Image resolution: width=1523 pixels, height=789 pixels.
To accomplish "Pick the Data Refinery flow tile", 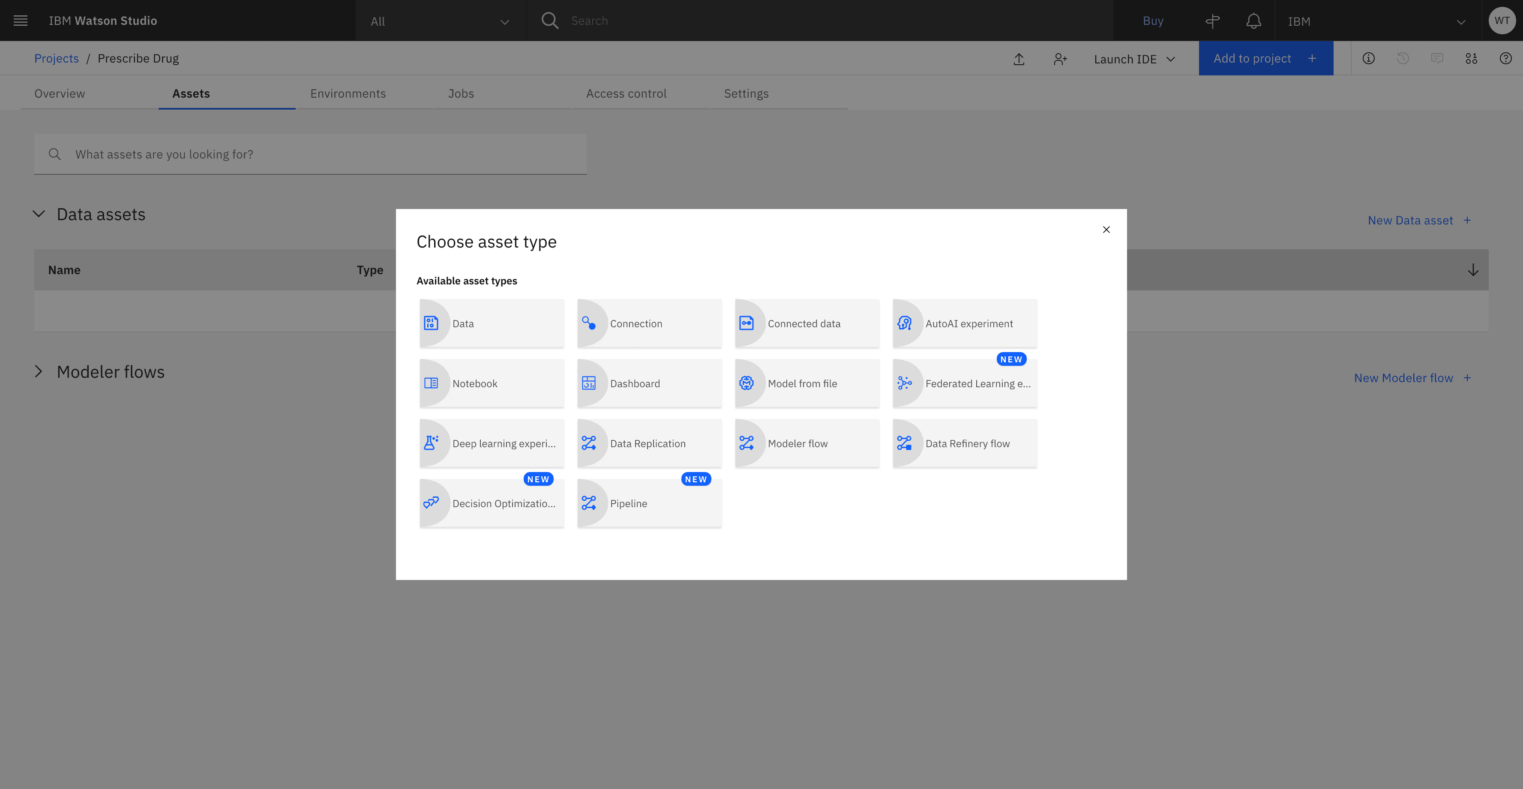I will pyautogui.click(x=964, y=444).
